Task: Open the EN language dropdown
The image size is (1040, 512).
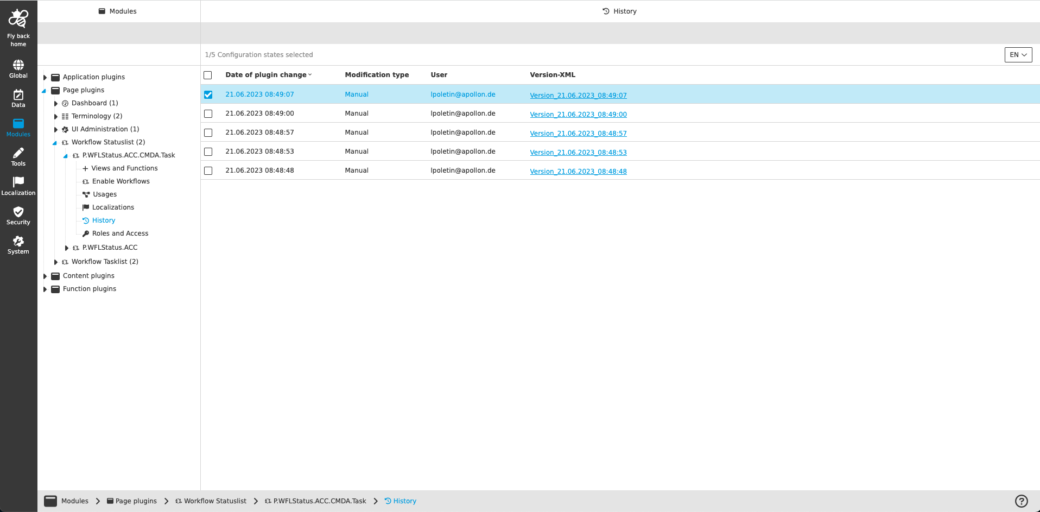Action: [x=1018, y=55]
